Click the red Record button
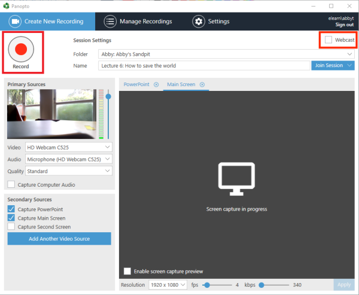 pos(21,48)
